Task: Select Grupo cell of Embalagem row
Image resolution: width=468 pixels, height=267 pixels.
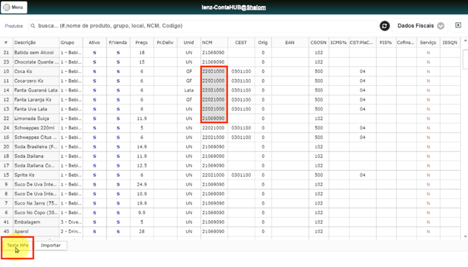Action: pyautogui.click(x=71, y=222)
